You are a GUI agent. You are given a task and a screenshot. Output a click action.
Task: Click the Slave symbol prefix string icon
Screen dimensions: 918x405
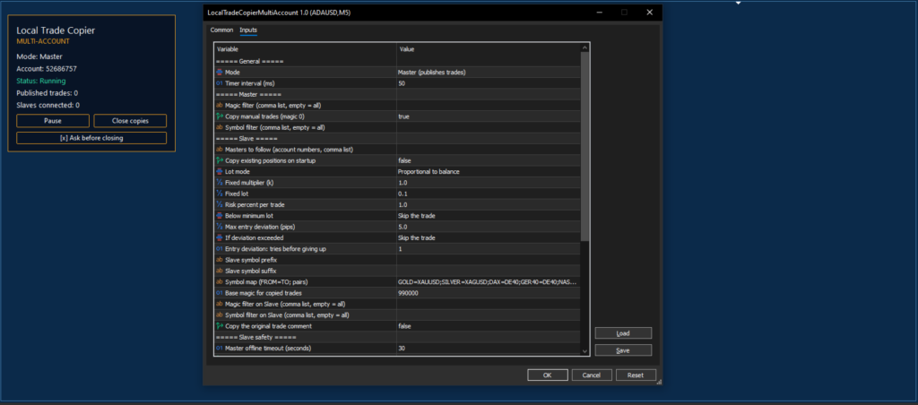click(220, 259)
